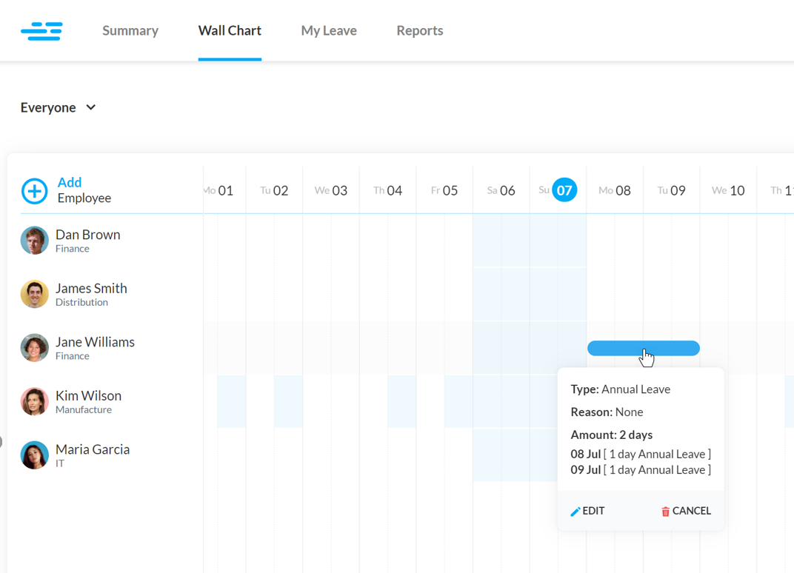Viewport: 794px width, 573px height.
Task: Switch to the Summary tab
Action: pyautogui.click(x=130, y=30)
